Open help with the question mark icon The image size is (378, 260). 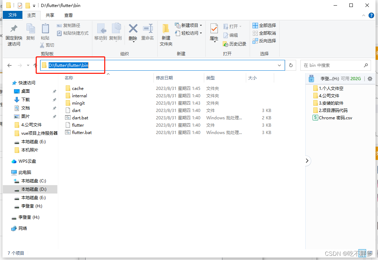tap(371, 15)
